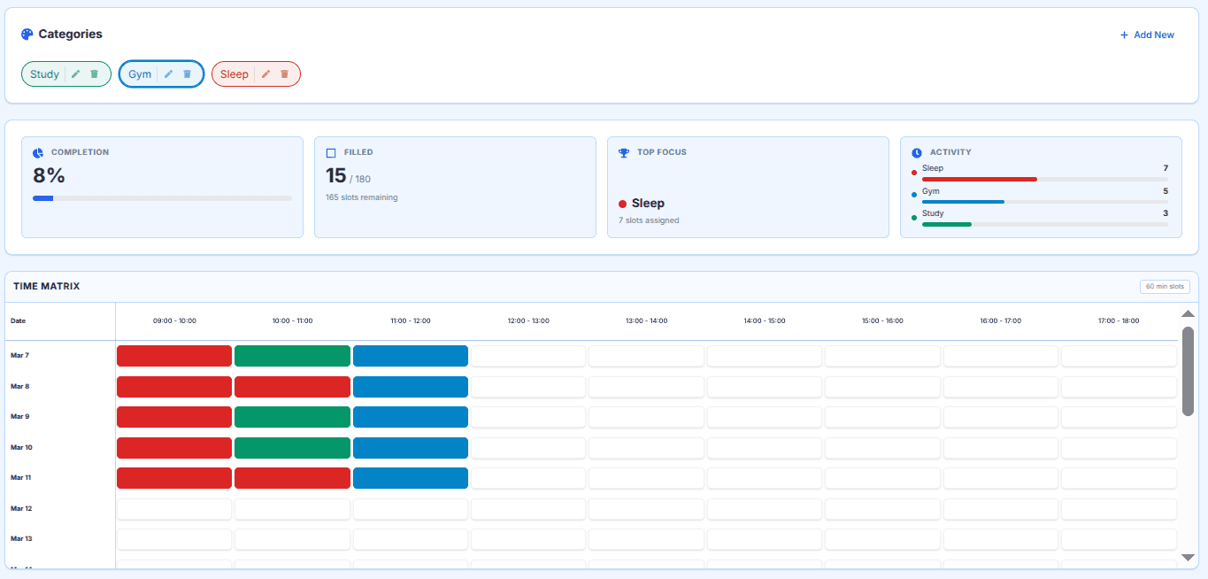Click the green Mar 7 10:00-11:00 slot
Screen dimensions: 1208x579
click(x=292, y=356)
